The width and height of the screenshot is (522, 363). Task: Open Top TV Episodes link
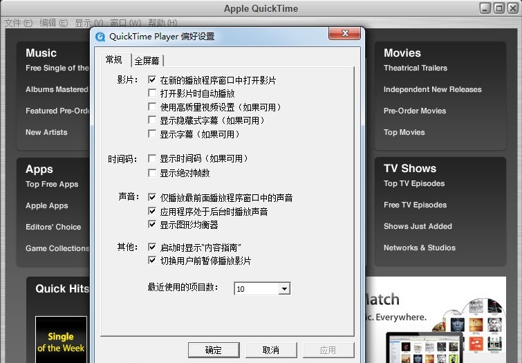click(x=414, y=183)
